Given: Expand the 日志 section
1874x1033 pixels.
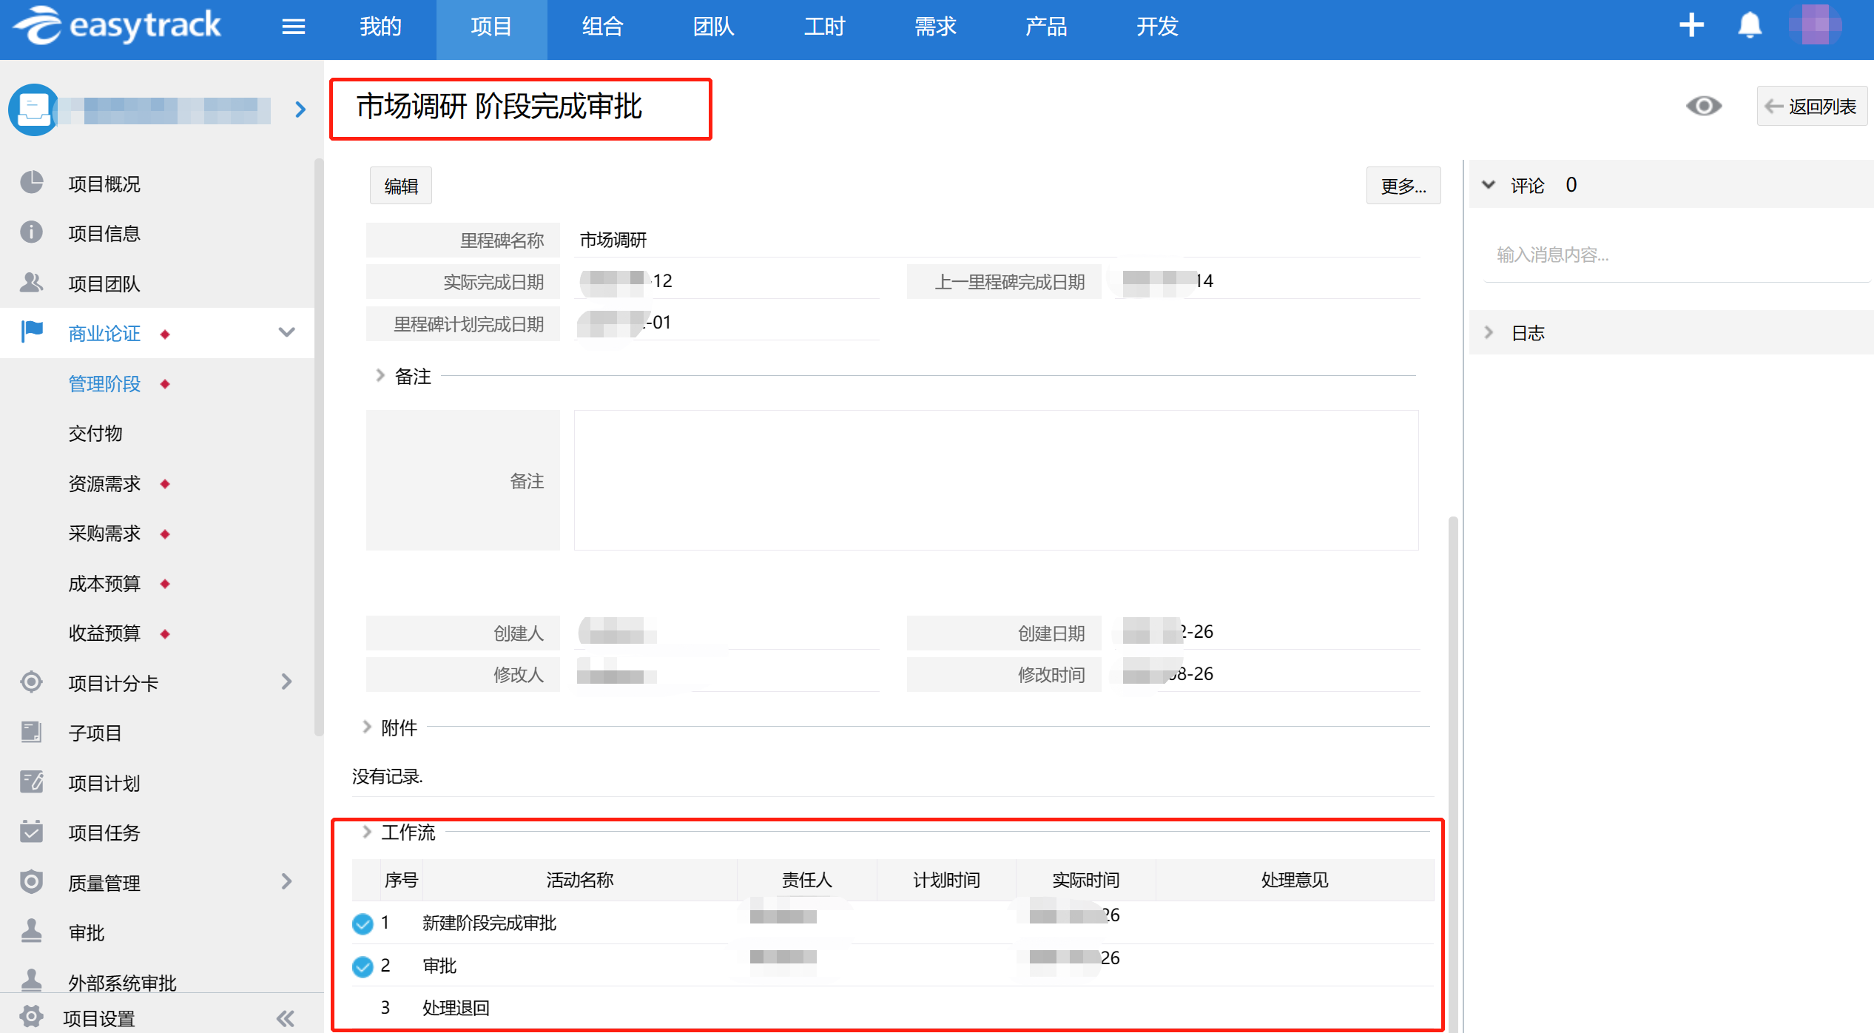Looking at the screenshot, I should coord(1489,333).
